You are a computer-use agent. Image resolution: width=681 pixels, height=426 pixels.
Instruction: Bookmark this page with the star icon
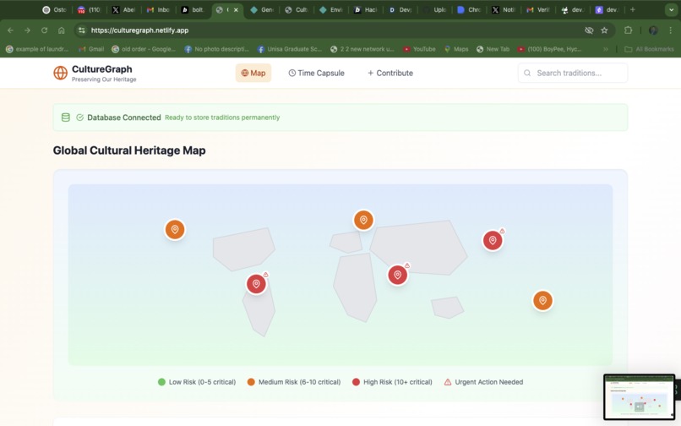tap(604, 30)
